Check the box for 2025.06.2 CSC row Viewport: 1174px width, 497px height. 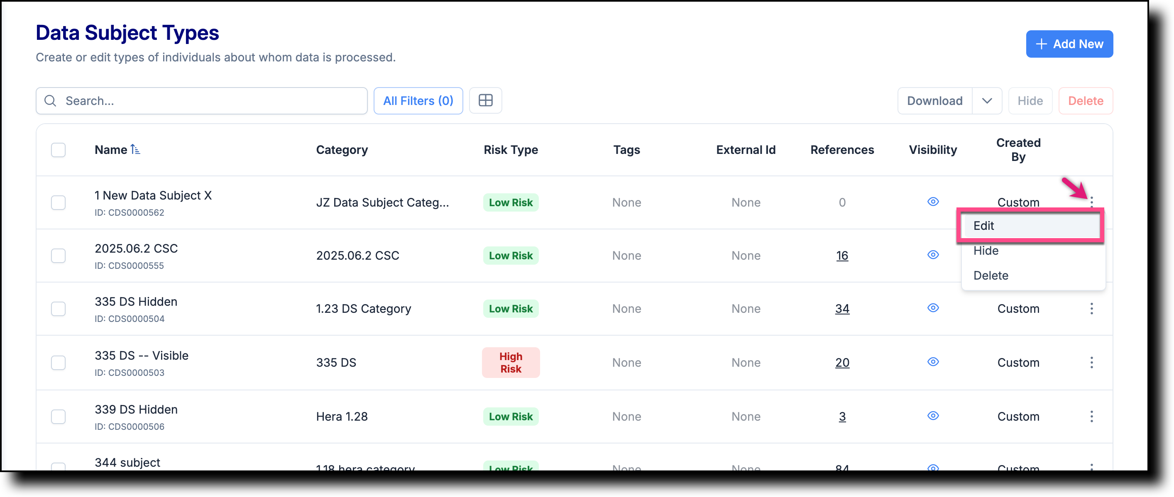[x=59, y=256]
